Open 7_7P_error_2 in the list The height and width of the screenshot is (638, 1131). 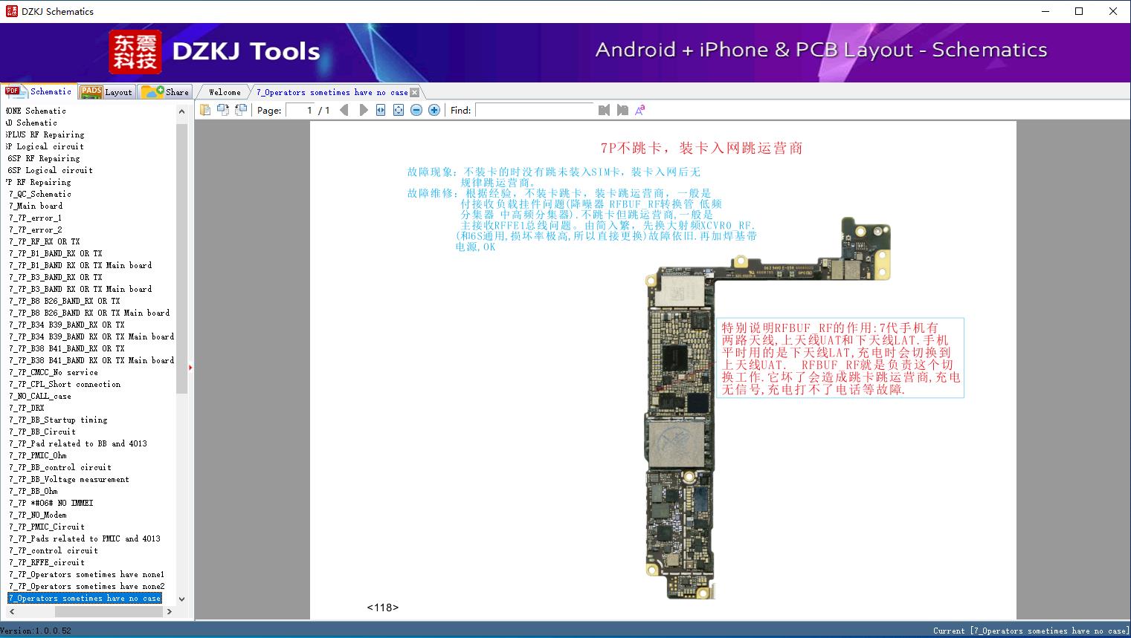(36, 230)
